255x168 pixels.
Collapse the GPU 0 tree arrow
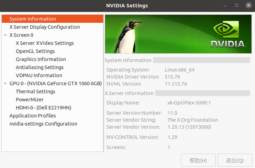[5, 83]
